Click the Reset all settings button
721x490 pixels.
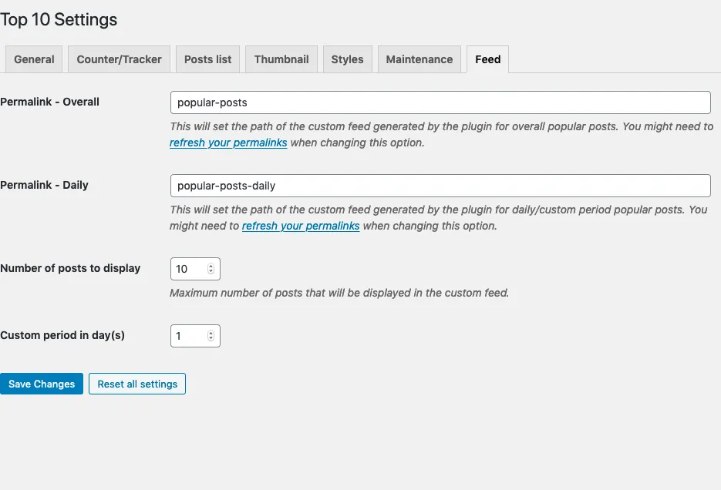(137, 384)
